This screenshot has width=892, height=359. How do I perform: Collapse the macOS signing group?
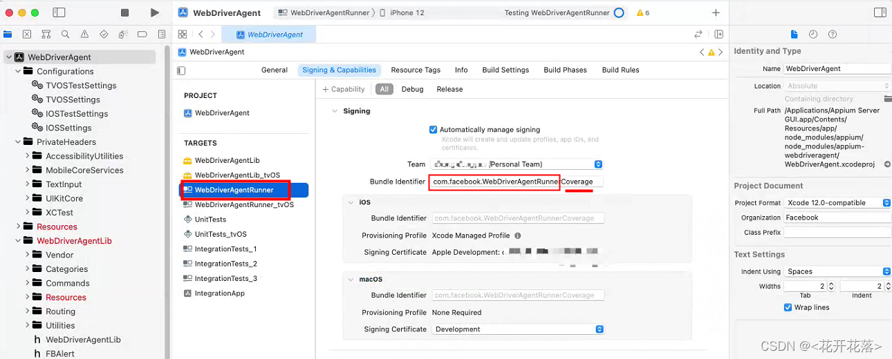(x=350, y=280)
